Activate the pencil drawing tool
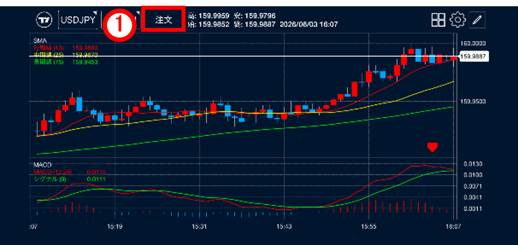 (x=476, y=20)
